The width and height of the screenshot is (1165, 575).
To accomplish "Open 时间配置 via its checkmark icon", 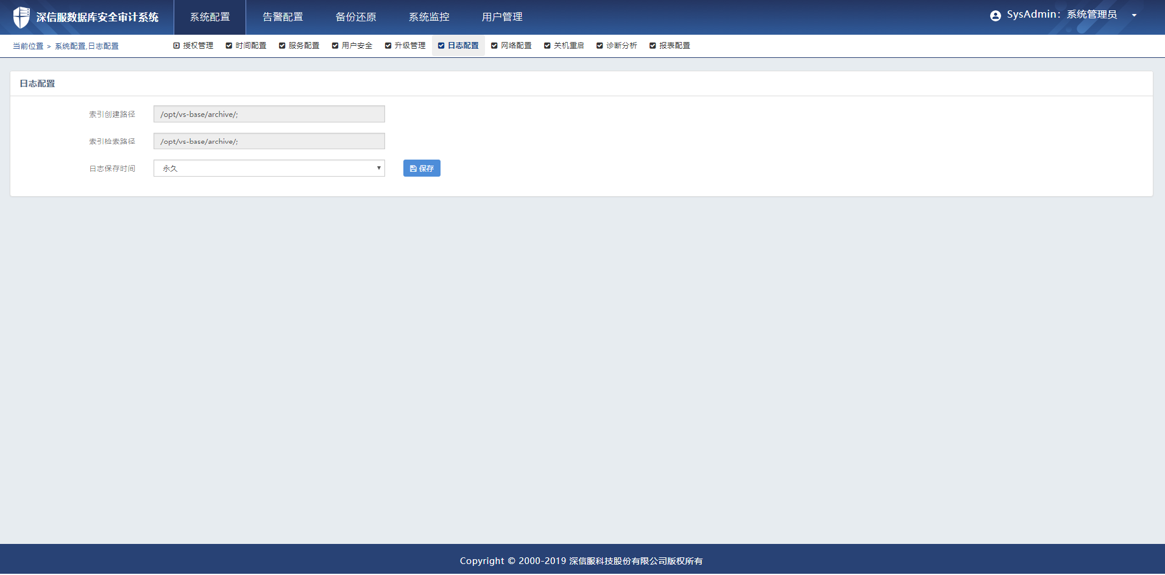I will tap(229, 46).
